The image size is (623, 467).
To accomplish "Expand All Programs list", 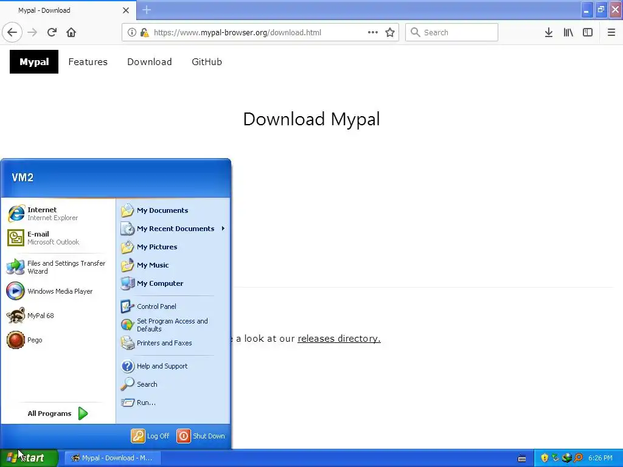I will [58, 413].
